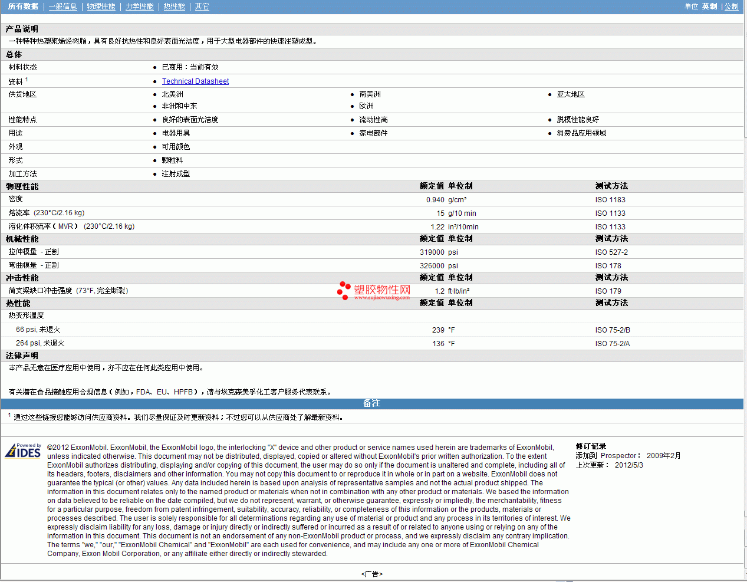Screen dimensions: 747x582
Task: Select the 所有数据 tab
Action: click(x=23, y=6)
